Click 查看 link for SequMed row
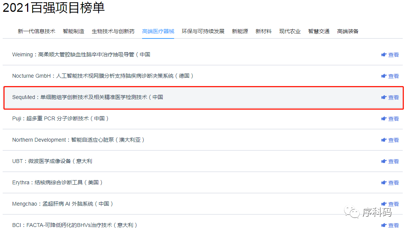The height and width of the screenshot is (230, 405). click(x=393, y=97)
